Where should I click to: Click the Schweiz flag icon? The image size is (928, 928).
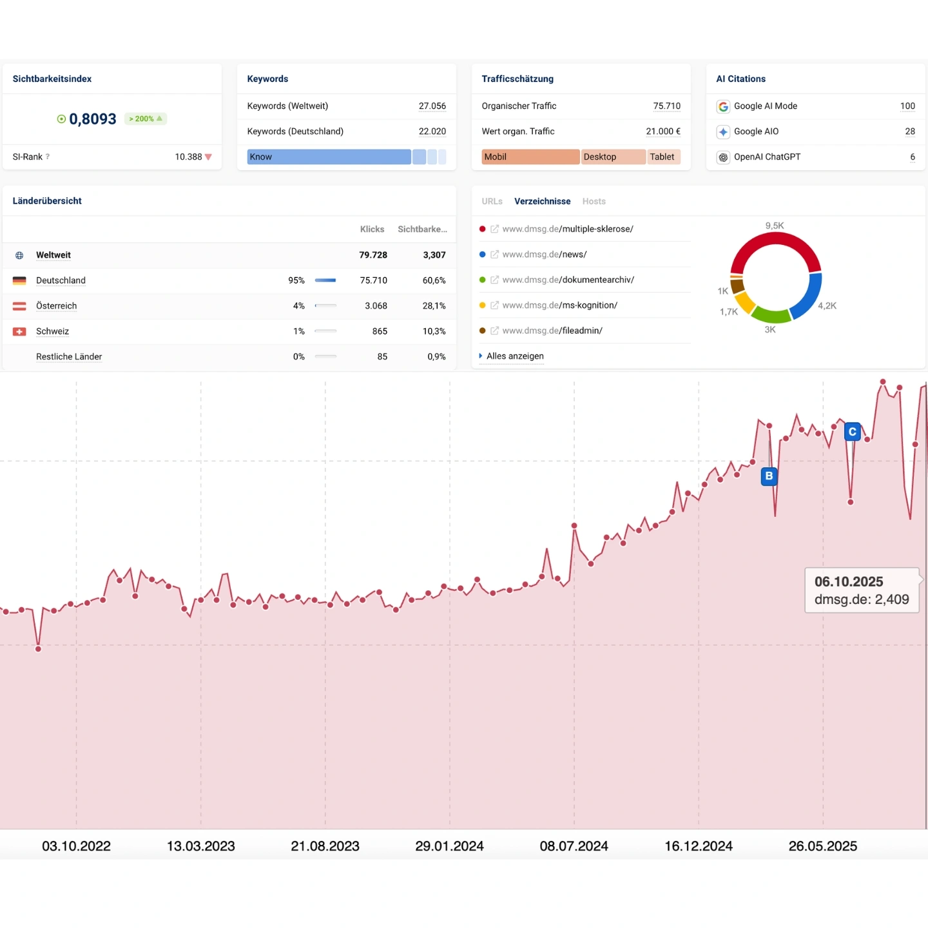19,331
